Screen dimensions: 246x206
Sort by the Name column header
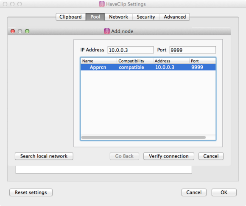(99, 61)
